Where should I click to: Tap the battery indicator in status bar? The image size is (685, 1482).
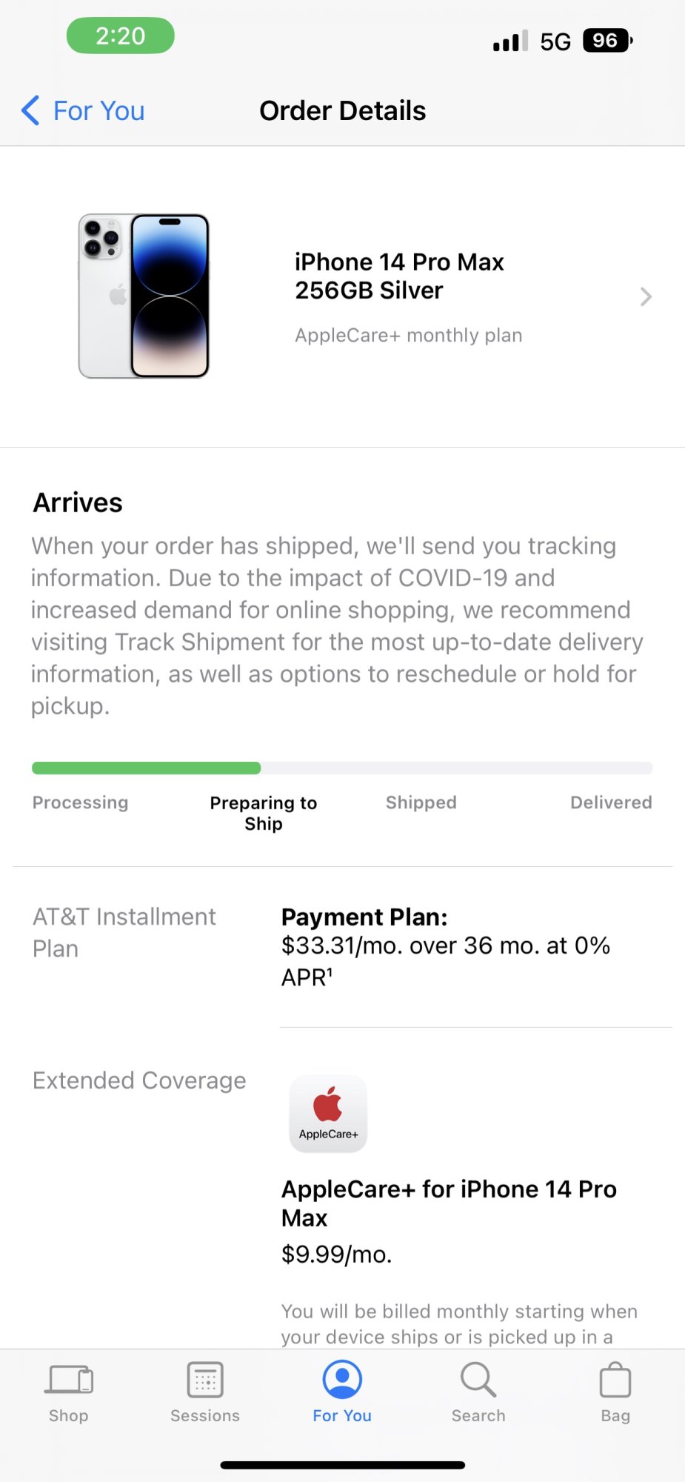tap(608, 41)
